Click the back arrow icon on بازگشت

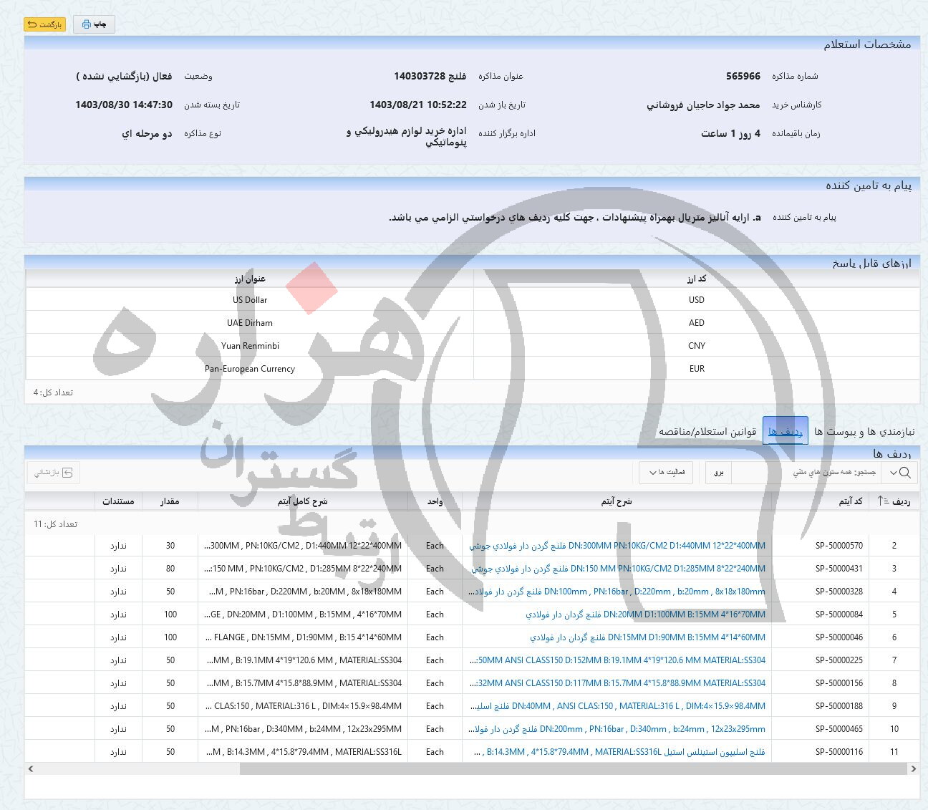[32, 24]
